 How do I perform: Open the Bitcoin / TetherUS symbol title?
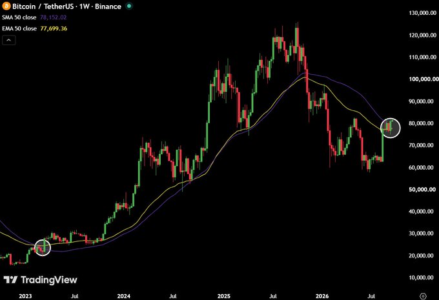[66, 6]
